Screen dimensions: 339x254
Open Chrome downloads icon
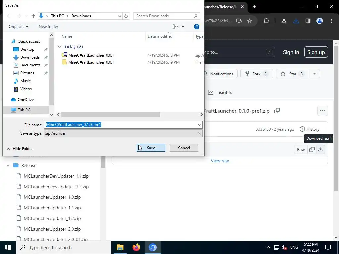tap(296, 21)
